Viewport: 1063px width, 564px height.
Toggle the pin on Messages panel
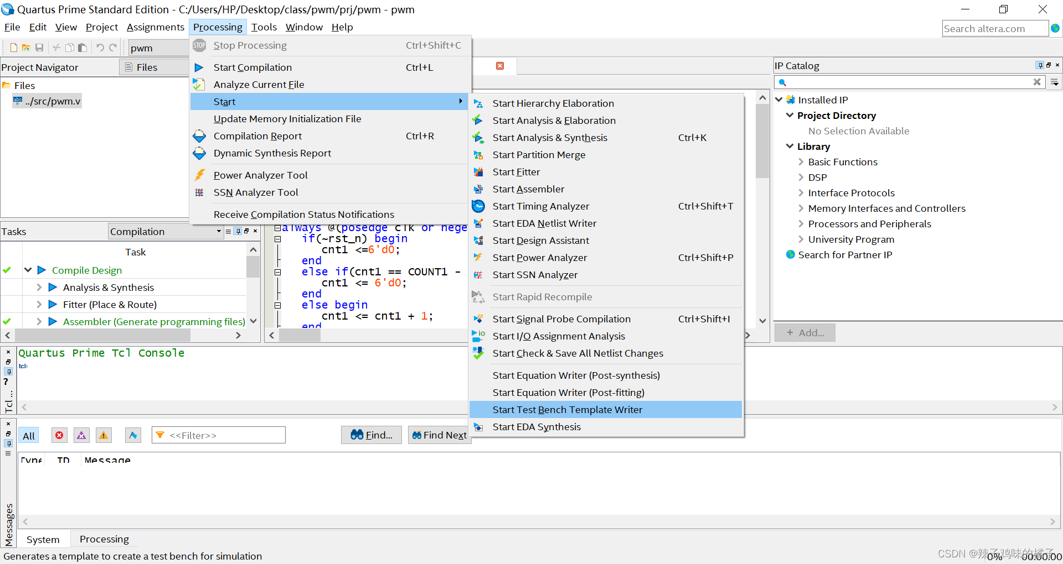[8, 443]
